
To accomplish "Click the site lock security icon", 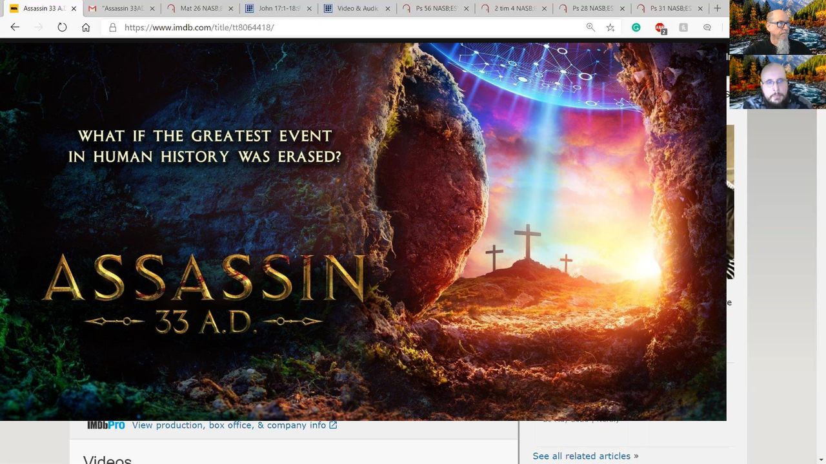I will (112, 28).
